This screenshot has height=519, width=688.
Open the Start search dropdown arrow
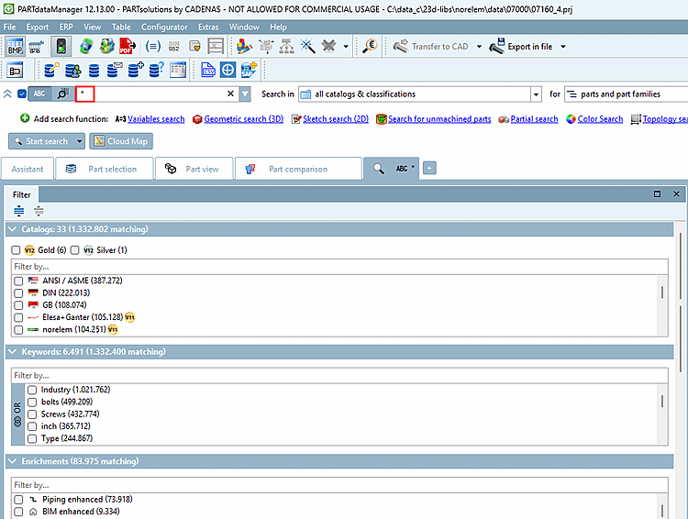point(80,141)
